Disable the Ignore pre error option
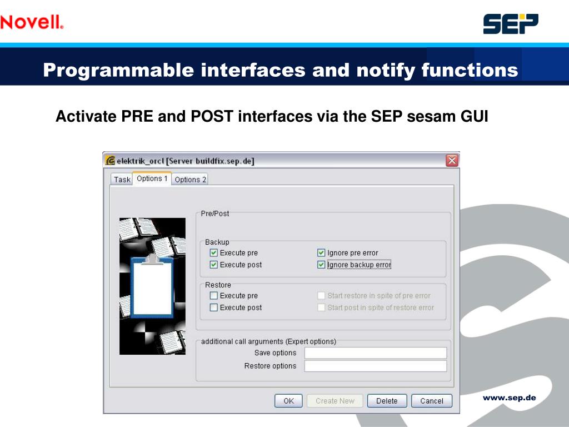569x427 pixels. [x=321, y=253]
